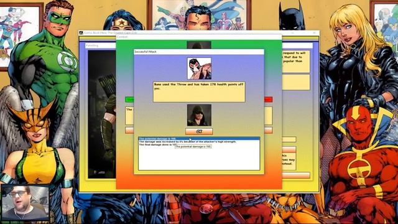Screen dimensions: 398x224
Task: Click the Patrolling field in main window
Action: [101, 45]
